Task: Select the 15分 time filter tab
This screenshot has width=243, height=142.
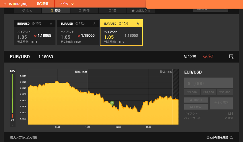Action: click(x=56, y=10)
